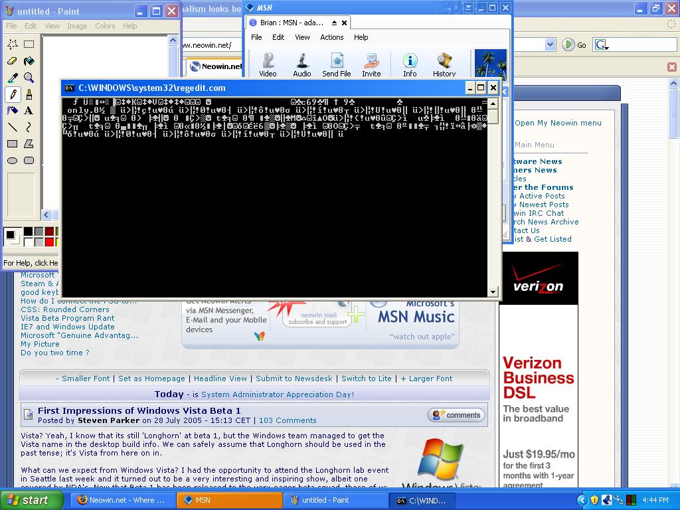Follow the Switch to Lite link
Viewport: 680px width, 510px height.
pyautogui.click(x=367, y=377)
